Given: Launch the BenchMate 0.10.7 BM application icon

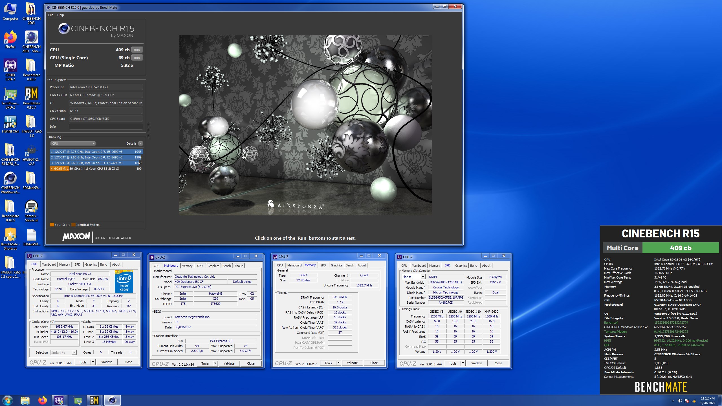Looking at the screenshot, I should (x=31, y=98).
